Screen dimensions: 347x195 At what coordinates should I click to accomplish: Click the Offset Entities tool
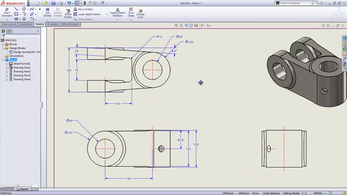[x=68, y=14]
